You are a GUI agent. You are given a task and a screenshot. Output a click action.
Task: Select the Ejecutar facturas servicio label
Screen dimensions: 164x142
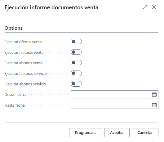point(26,74)
